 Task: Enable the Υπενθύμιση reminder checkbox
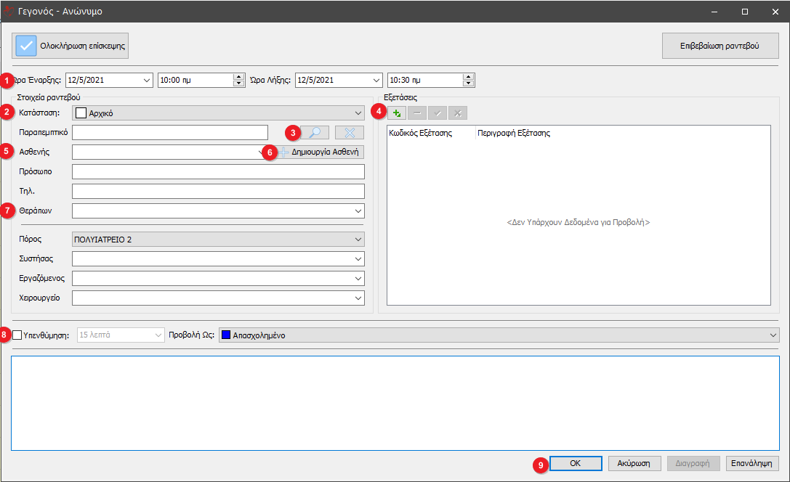(17, 335)
